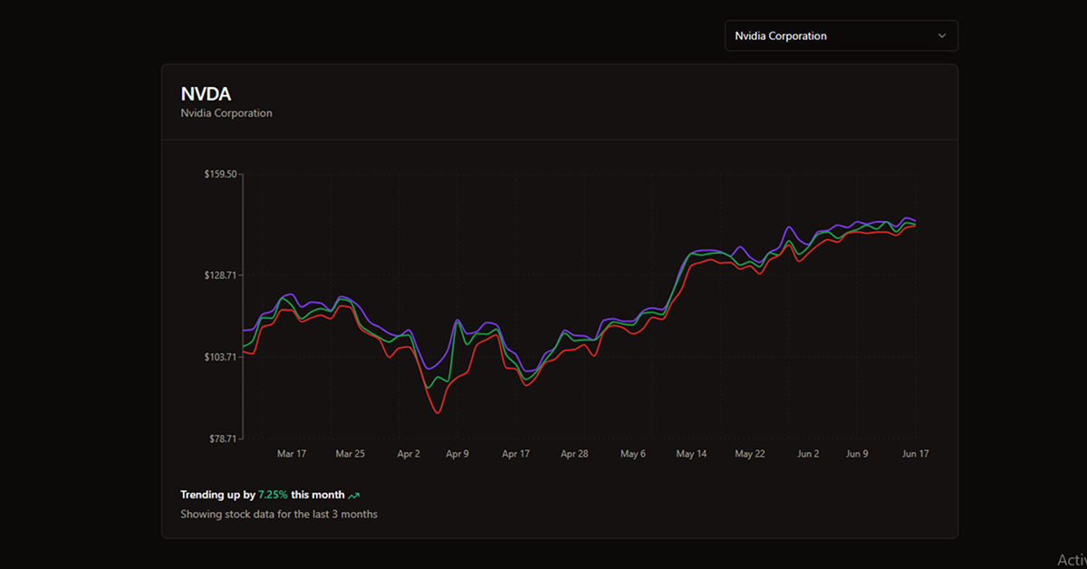1087x569 pixels.
Task: Click the Jun 17 x-axis date label
Action: click(914, 454)
